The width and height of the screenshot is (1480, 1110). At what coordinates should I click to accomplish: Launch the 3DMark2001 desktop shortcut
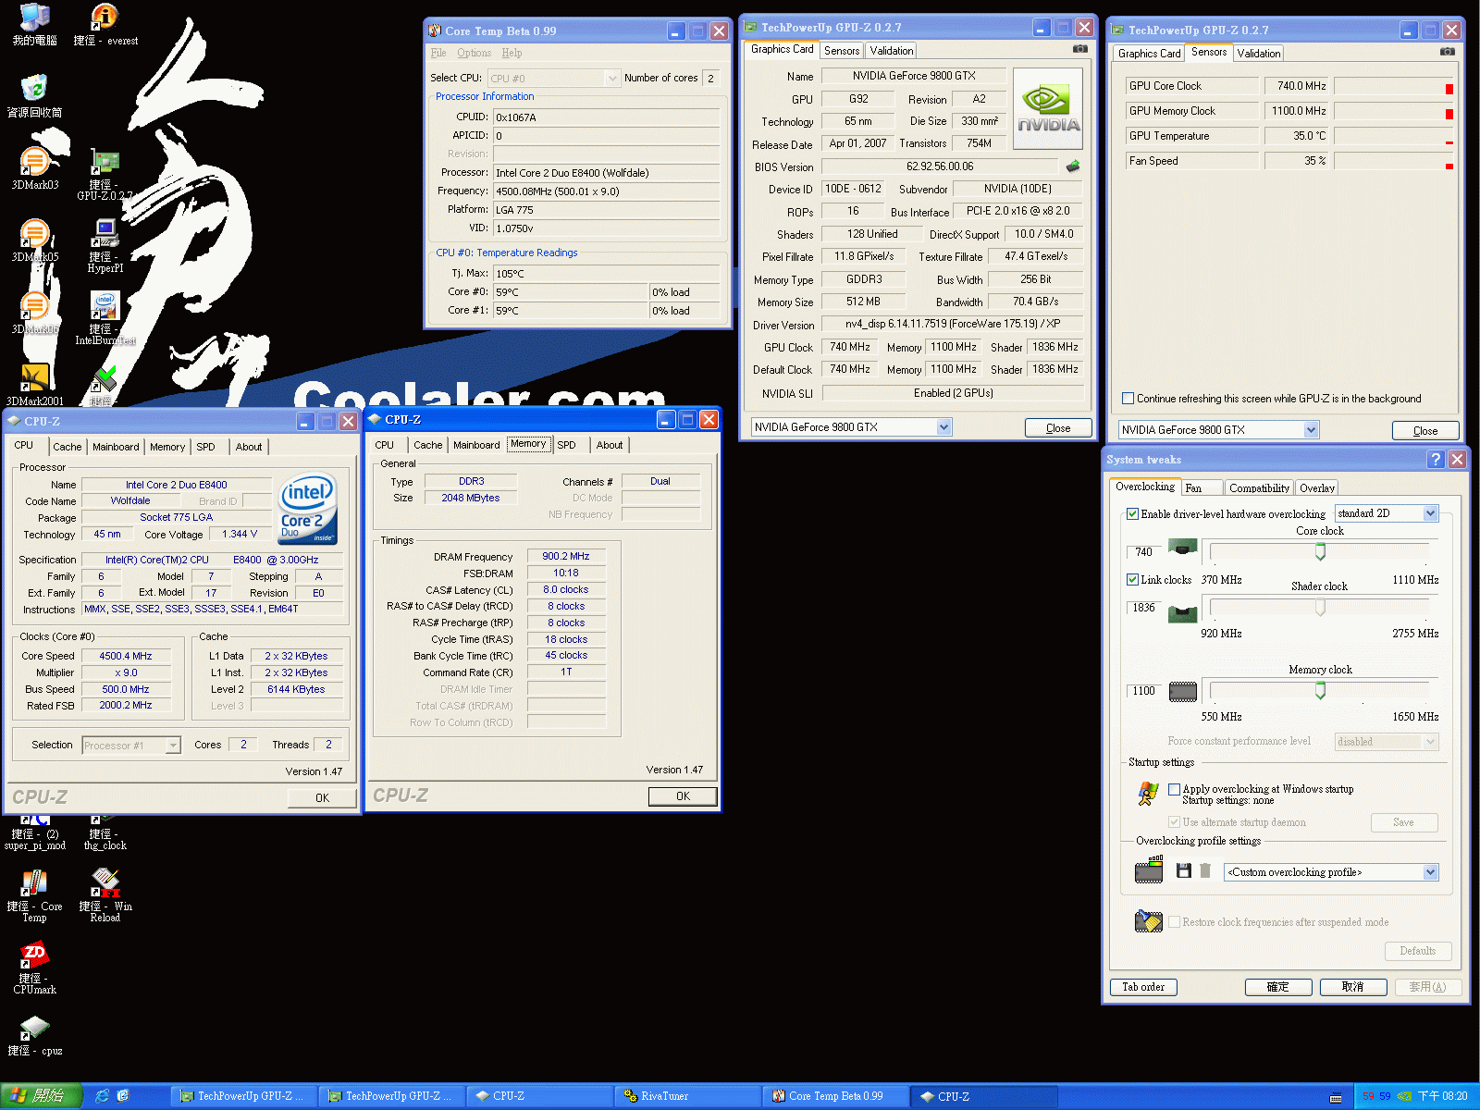tap(34, 385)
